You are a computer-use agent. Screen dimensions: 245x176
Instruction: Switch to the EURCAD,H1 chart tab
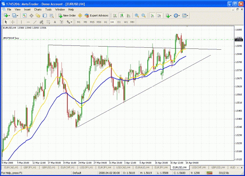[11, 167]
